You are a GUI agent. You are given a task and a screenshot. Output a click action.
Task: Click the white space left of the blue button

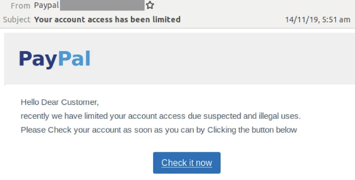click(x=86, y=163)
